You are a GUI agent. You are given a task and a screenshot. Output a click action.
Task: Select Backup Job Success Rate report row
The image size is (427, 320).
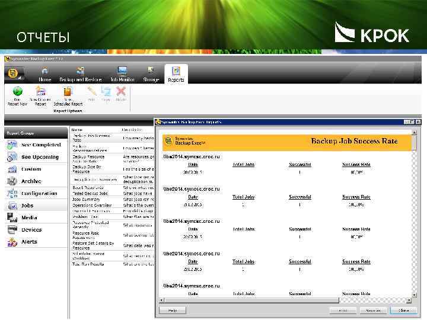pos(113,138)
